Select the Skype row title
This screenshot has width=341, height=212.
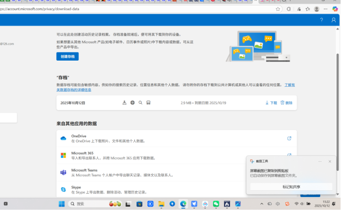click(x=76, y=187)
